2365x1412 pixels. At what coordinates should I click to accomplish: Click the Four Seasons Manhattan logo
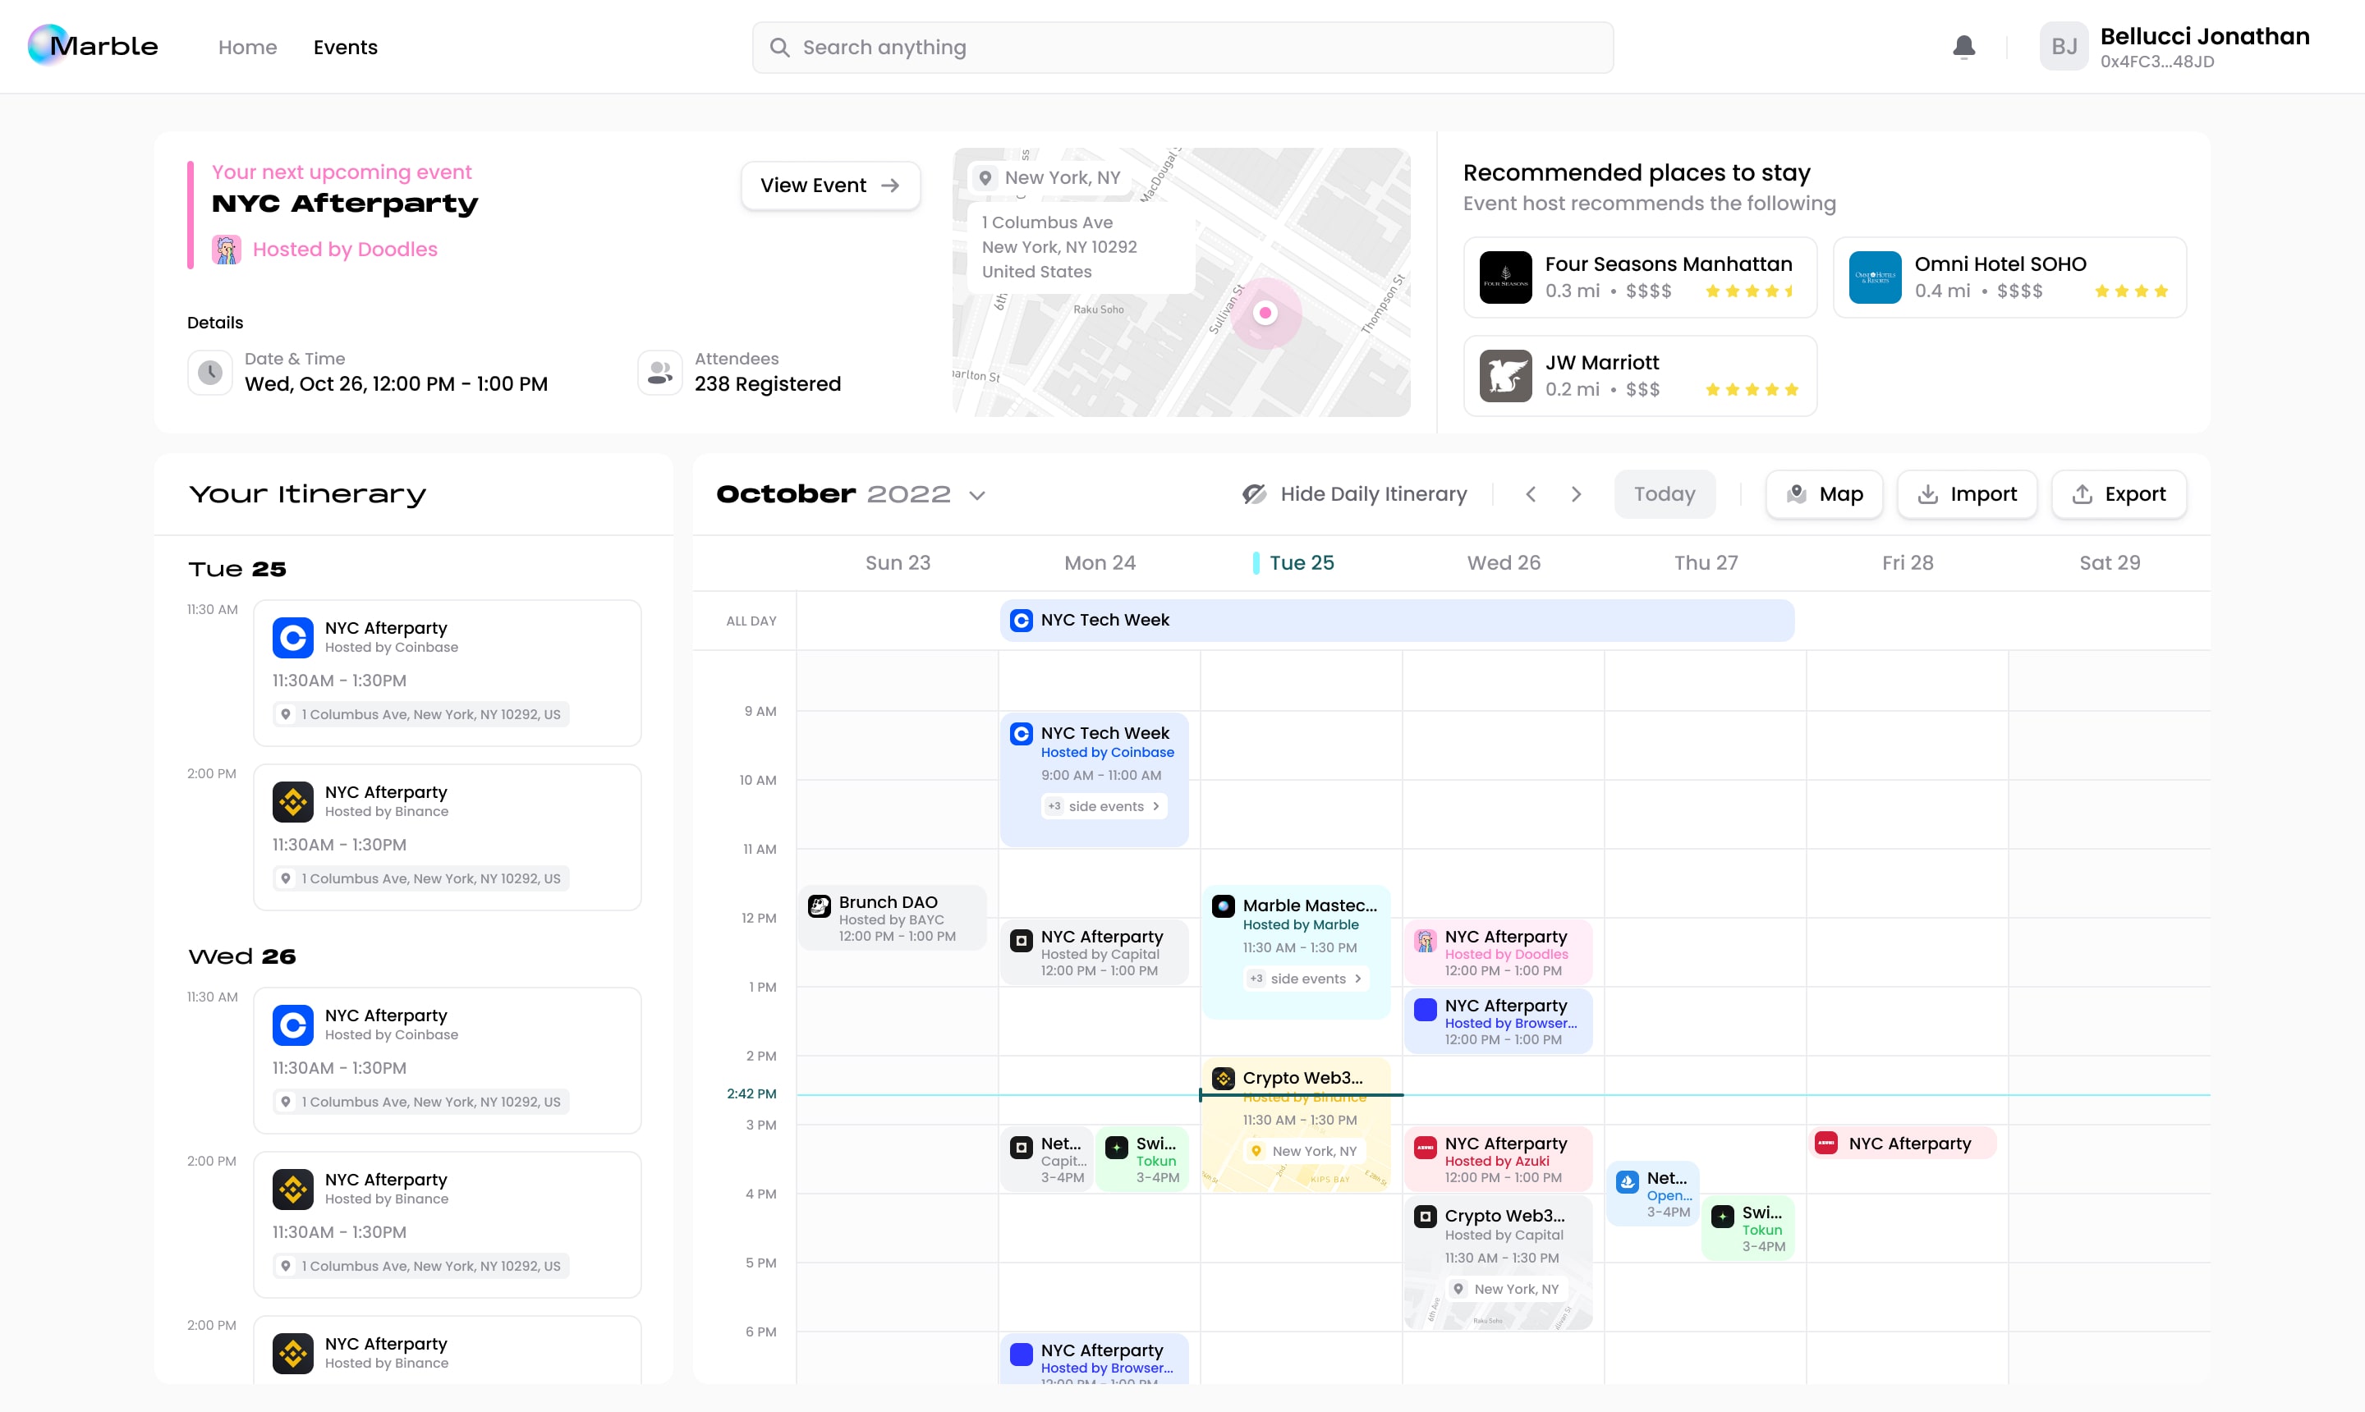[1505, 277]
